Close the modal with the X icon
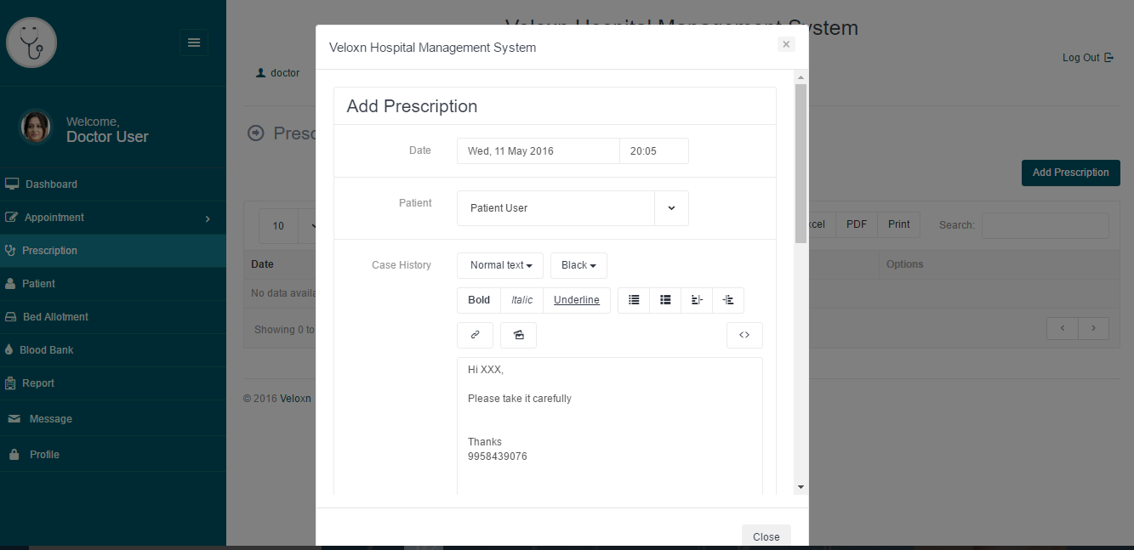 click(x=786, y=44)
